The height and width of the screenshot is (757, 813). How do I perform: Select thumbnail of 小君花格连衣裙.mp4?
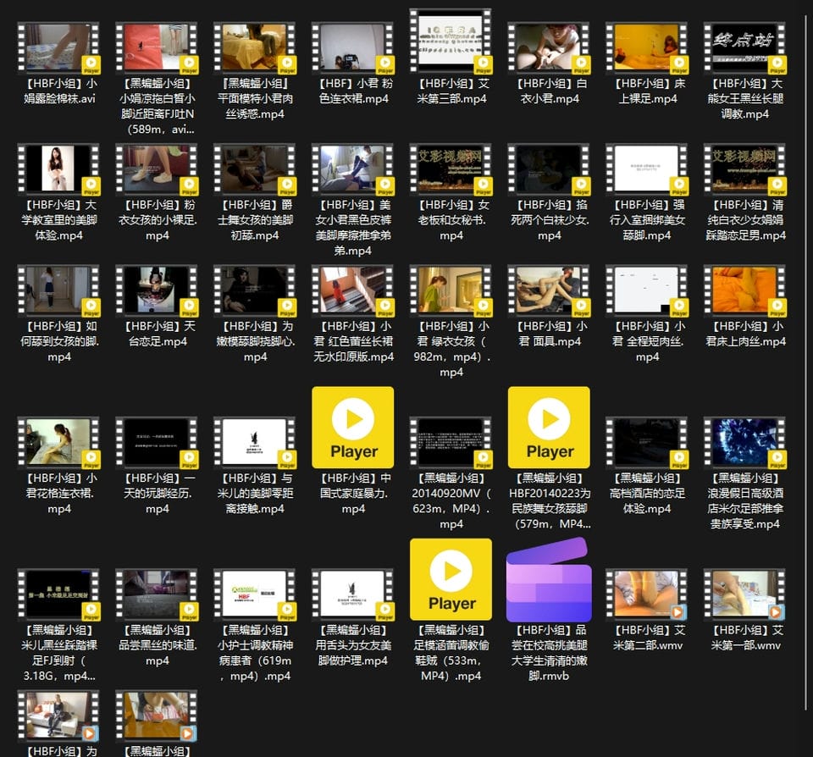pyautogui.click(x=58, y=442)
